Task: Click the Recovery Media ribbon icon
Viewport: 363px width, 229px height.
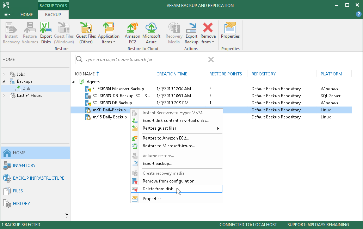Action: pos(174,33)
